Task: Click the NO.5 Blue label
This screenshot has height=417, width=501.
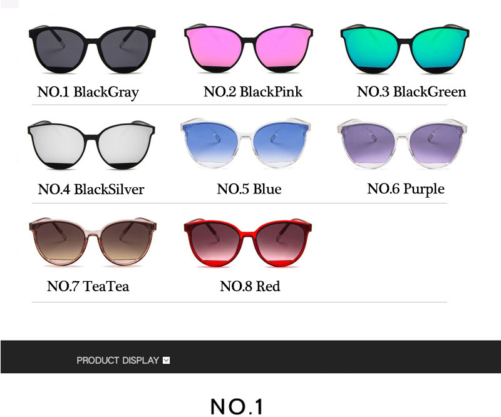Action: (249, 189)
